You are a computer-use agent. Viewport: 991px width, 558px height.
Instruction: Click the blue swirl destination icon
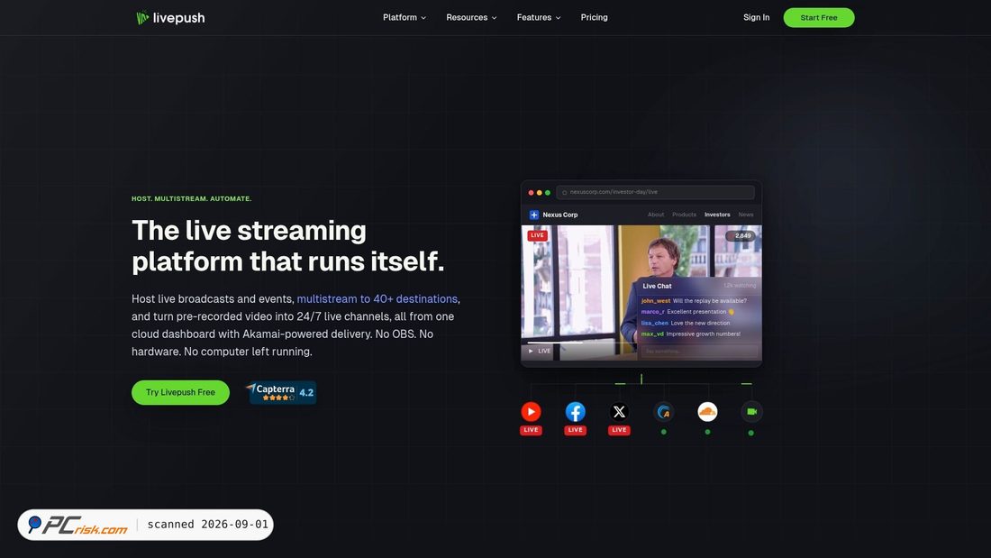[x=664, y=412]
